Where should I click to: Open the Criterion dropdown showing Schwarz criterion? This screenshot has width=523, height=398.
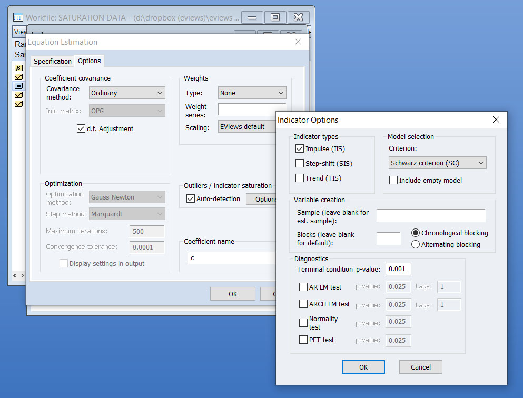tap(437, 163)
